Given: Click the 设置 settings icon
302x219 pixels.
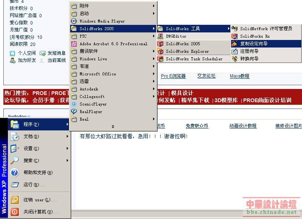Looking at the screenshot, I should tap(15, 149).
